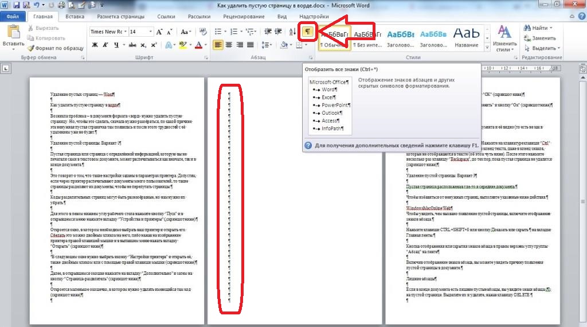Open the multilevel list button

pyautogui.click(x=250, y=32)
